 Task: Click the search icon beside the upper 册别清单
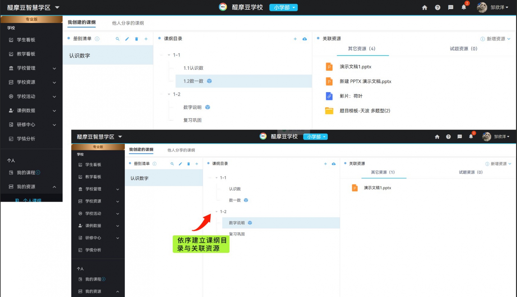pos(118,39)
